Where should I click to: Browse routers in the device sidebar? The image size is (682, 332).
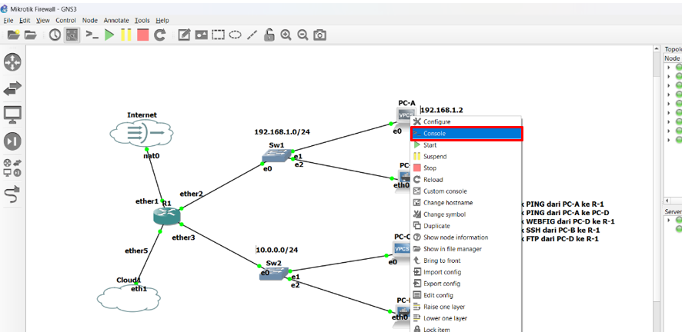tap(13, 61)
